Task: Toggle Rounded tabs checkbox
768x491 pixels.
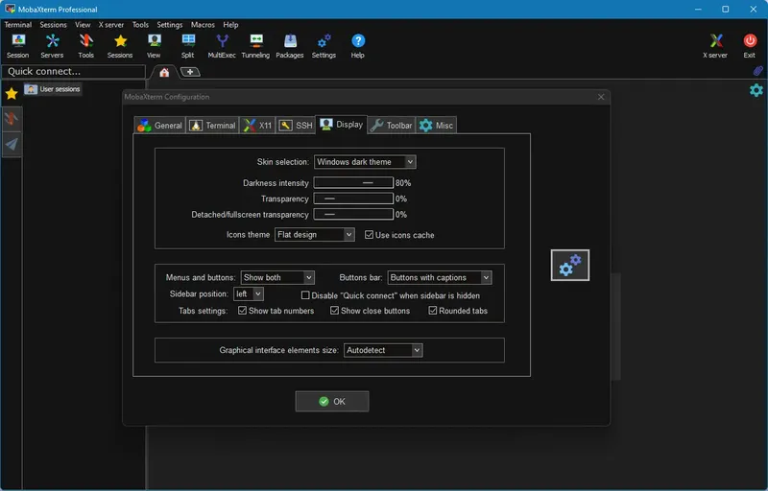Action: tap(433, 311)
